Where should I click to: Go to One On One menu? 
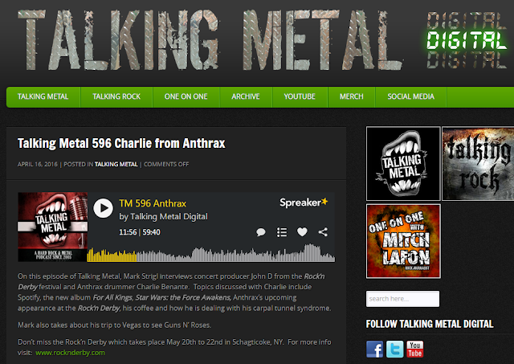click(186, 96)
